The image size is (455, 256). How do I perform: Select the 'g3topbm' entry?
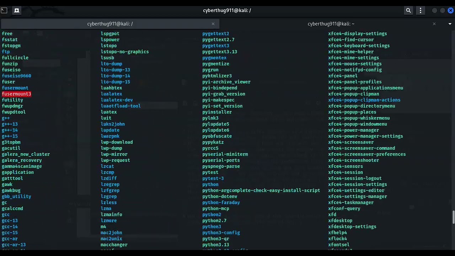point(11,142)
